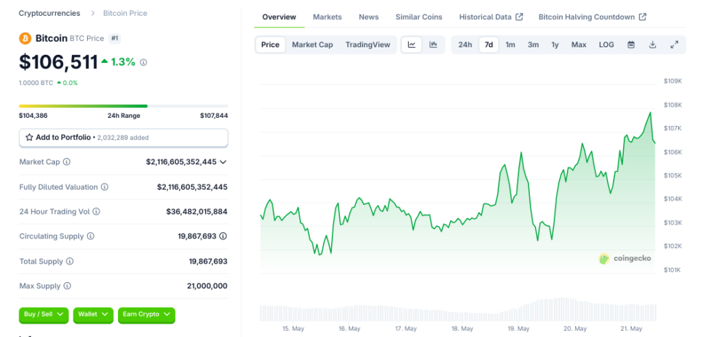This screenshot has height=337, width=702.
Task: Click the info icon beside Fully Diluted Valuation
Action: (x=104, y=186)
